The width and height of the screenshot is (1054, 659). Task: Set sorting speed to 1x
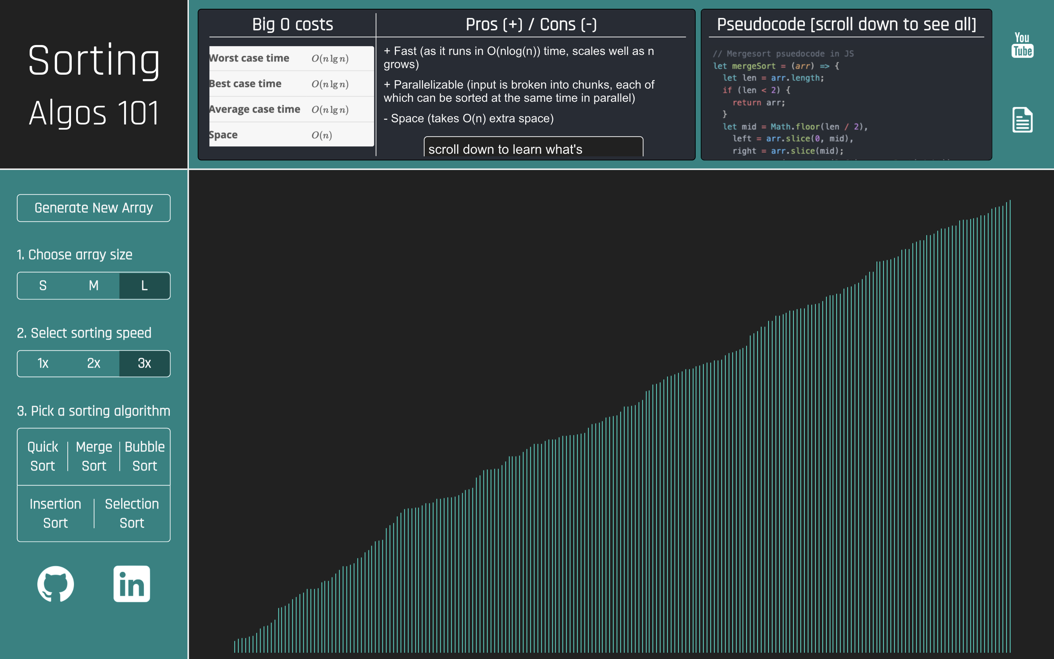point(43,364)
